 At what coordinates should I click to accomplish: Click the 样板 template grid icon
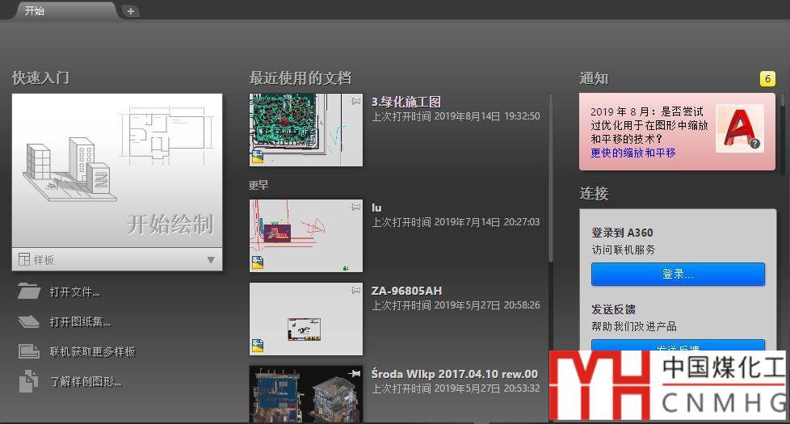pyautogui.click(x=23, y=259)
